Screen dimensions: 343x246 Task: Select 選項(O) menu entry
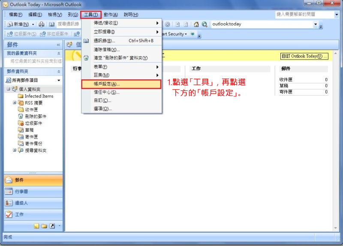[121, 109]
